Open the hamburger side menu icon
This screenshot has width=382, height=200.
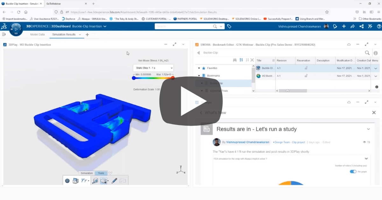(4, 34)
